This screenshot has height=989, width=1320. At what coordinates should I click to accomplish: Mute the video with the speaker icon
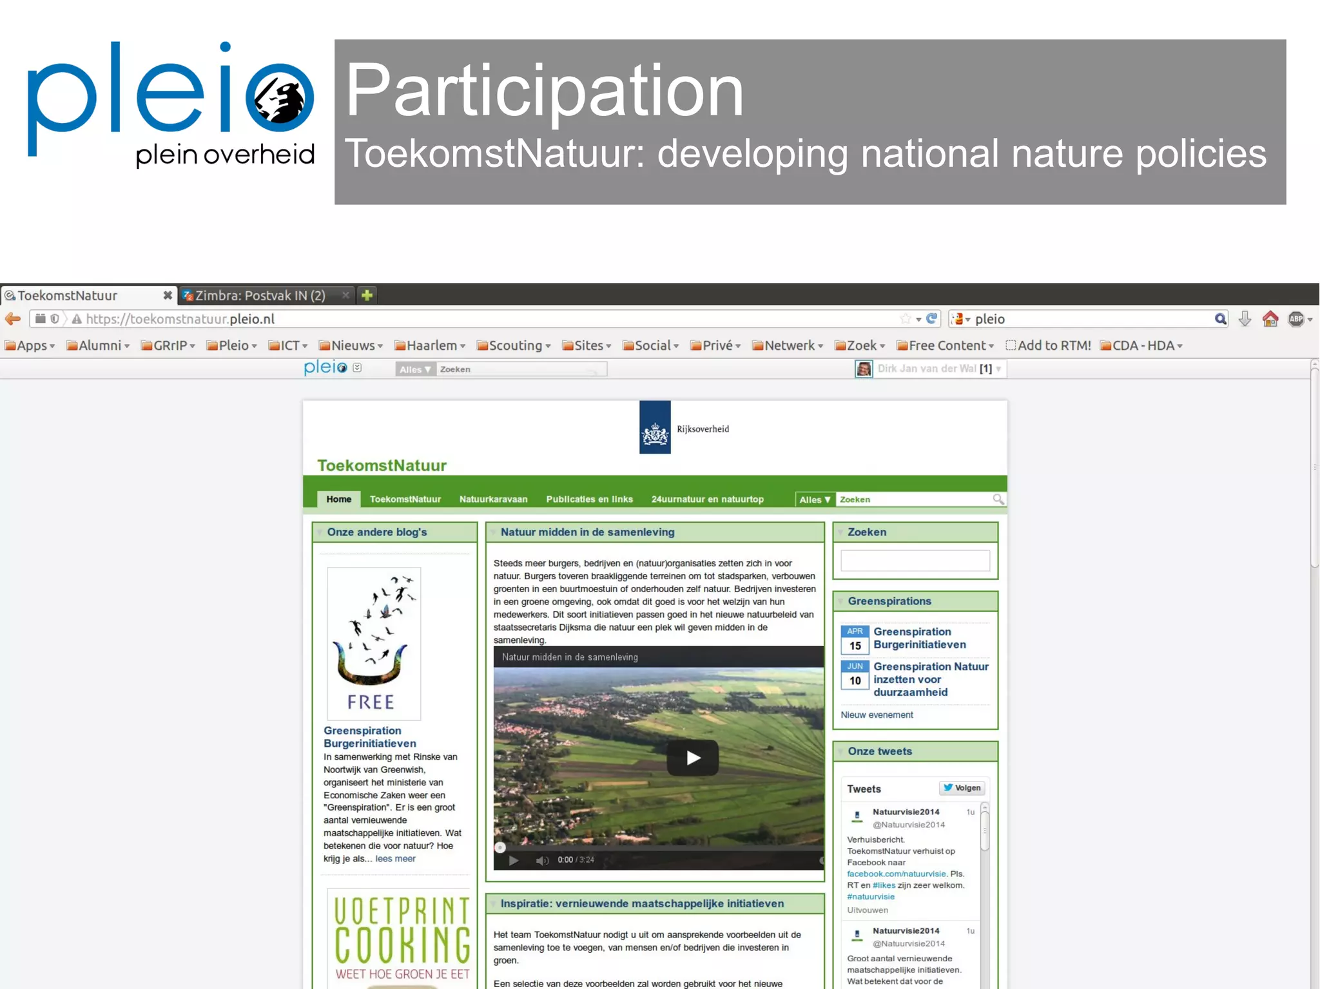pyautogui.click(x=542, y=860)
